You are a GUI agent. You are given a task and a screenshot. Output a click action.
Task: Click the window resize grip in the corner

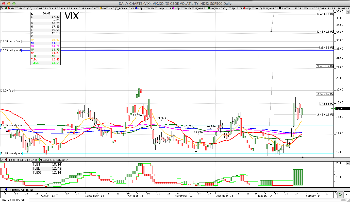[348, 200]
